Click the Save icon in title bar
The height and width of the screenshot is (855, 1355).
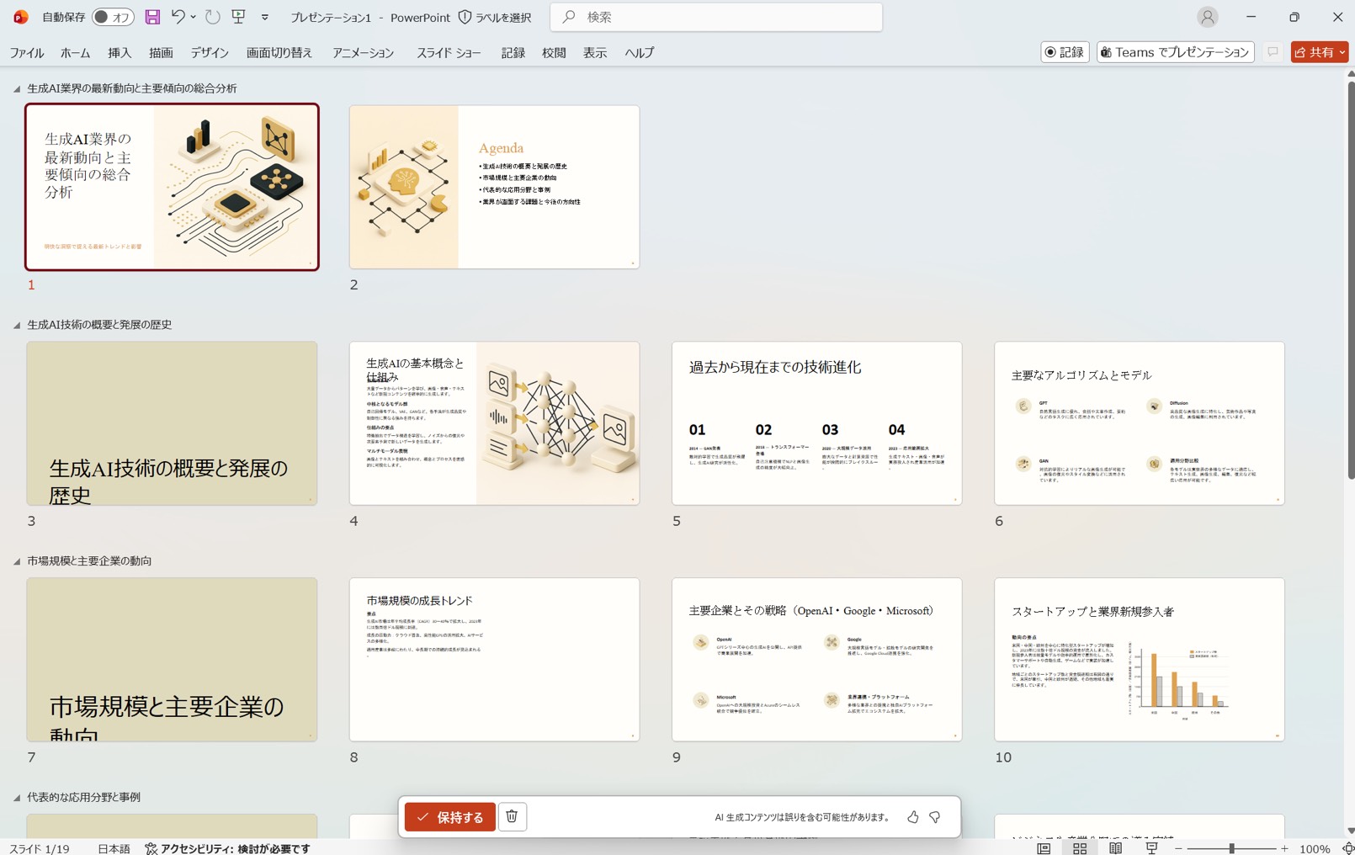[x=152, y=17]
